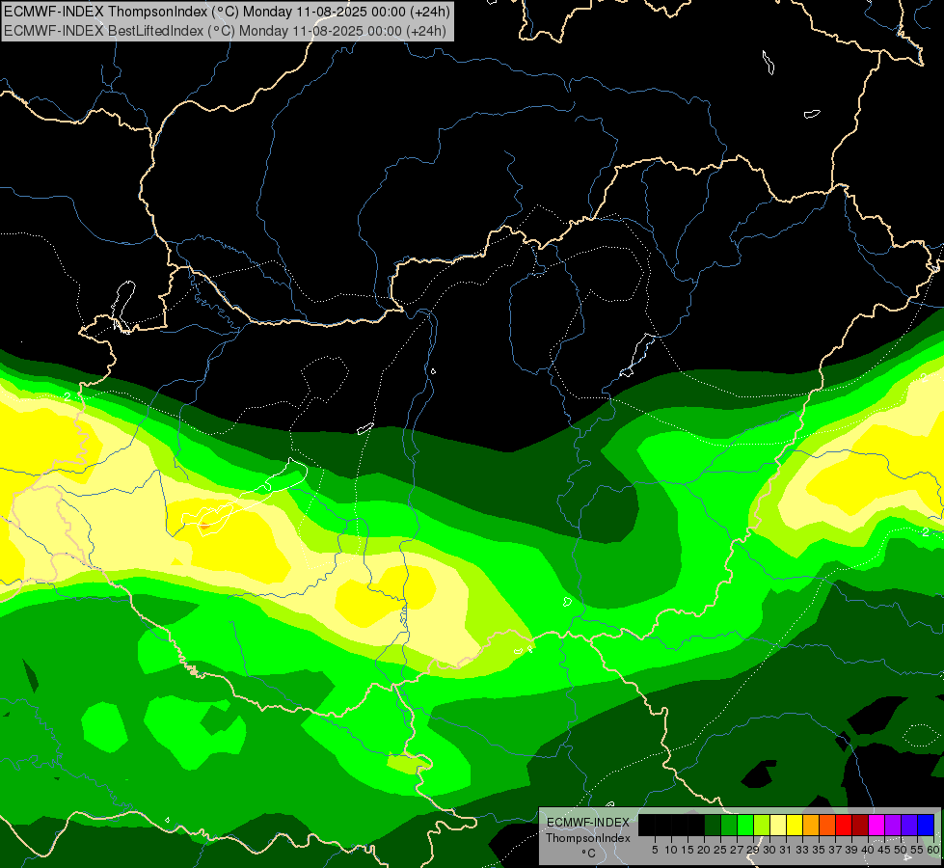The width and height of the screenshot is (944, 868).
Task: Select the medium green 25-27 legend swatch
Action: (729, 825)
